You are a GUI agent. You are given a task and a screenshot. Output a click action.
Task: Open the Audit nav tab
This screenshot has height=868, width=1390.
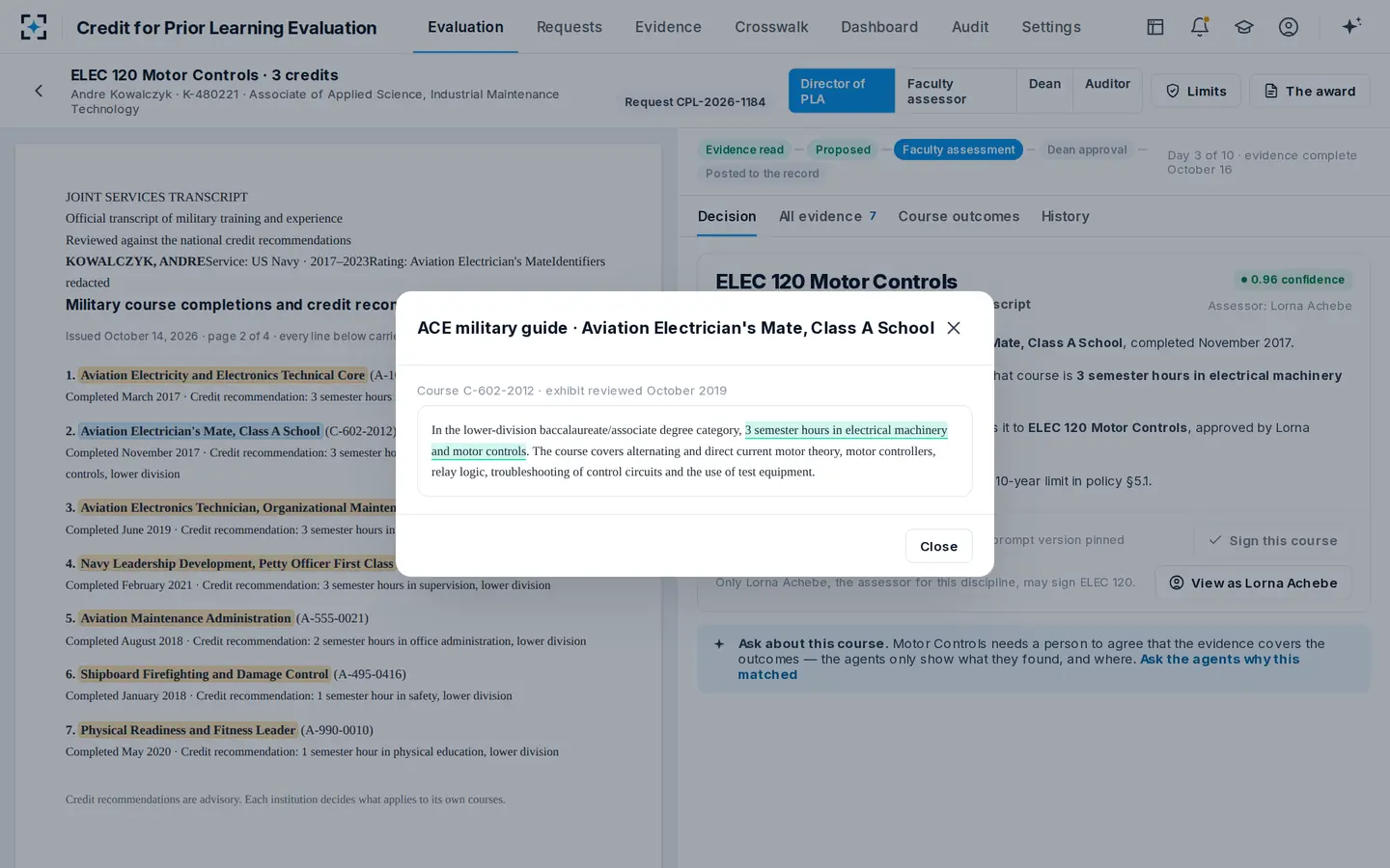(x=970, y=27)
